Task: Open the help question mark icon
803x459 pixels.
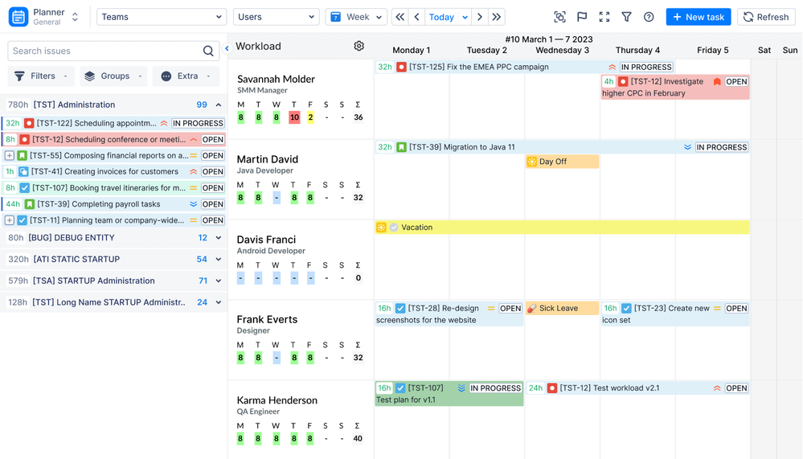Action: (x=649, y=17)
